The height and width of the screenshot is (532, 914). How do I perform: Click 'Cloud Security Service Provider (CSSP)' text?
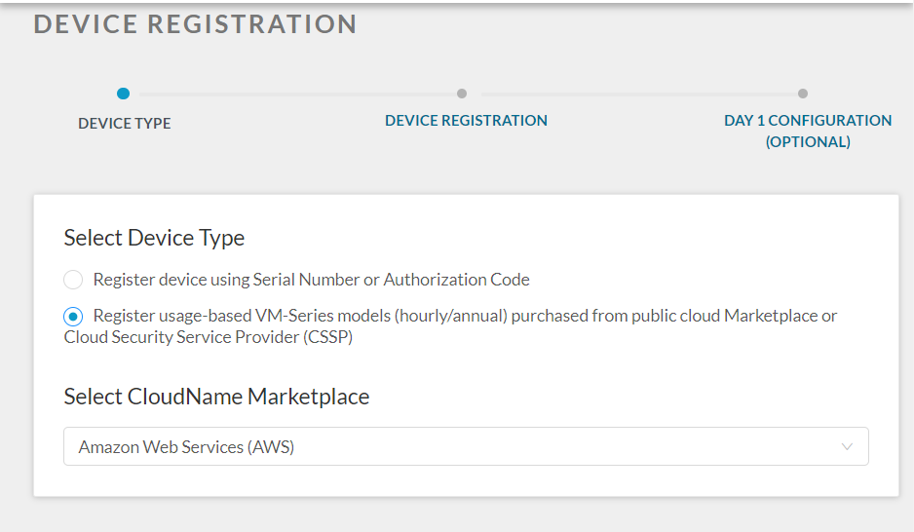pos(209,337)
